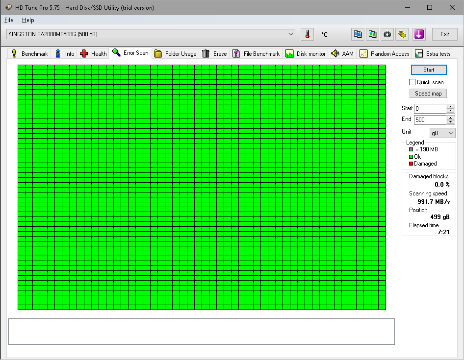Image resolution: width=464 pixels, height=360 pixels.
Task: Click the HD Tune title bar app icon
Action: [x=9, y=7]
